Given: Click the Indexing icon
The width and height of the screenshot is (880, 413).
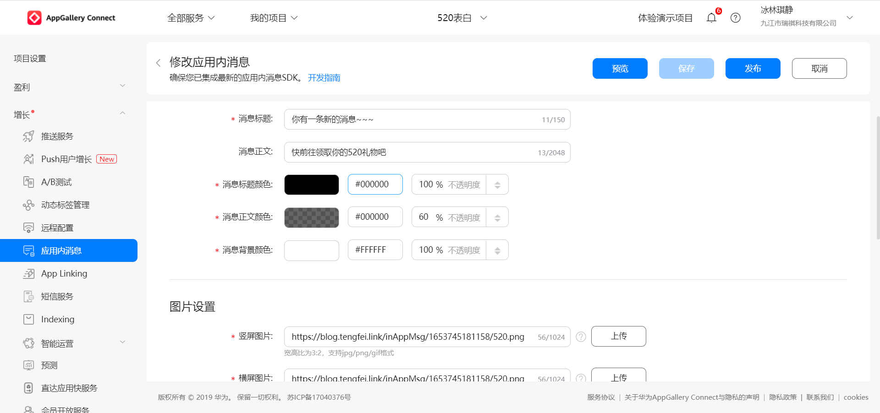Looking at the screenshot, I should pos(28,319).
